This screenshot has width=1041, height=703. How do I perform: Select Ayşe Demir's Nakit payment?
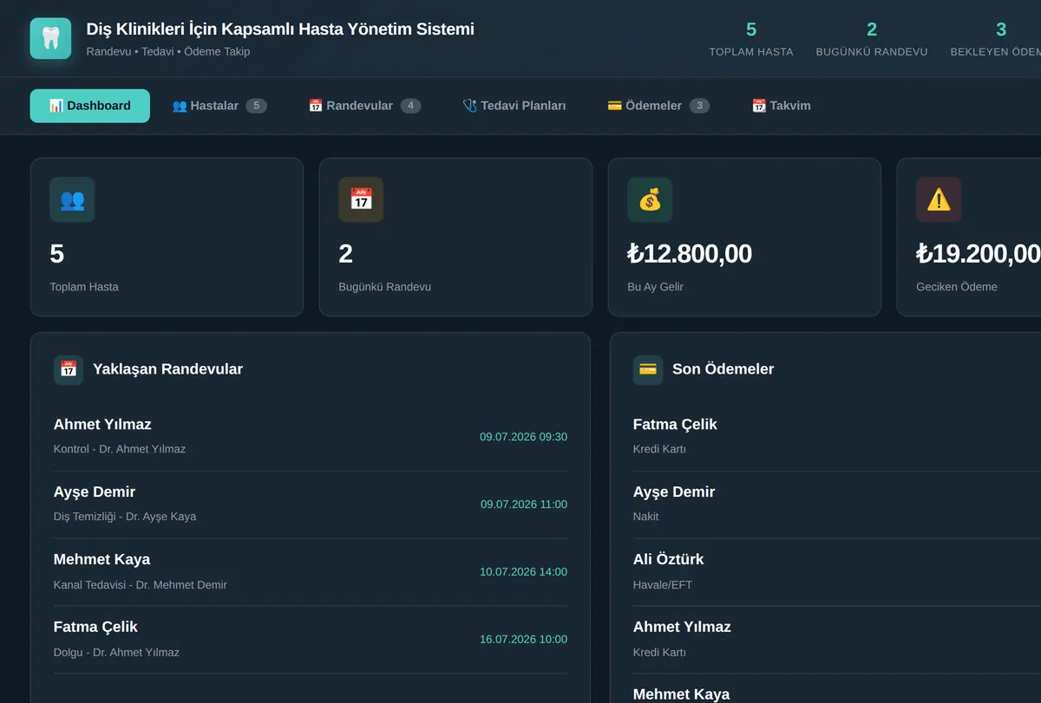pyautogui.click(x=837, y=504)
